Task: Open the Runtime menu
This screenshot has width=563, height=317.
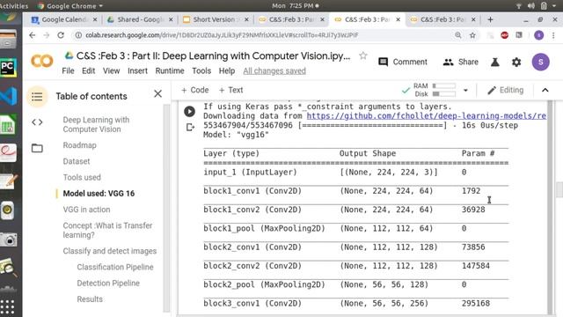Action: (170, 70)
